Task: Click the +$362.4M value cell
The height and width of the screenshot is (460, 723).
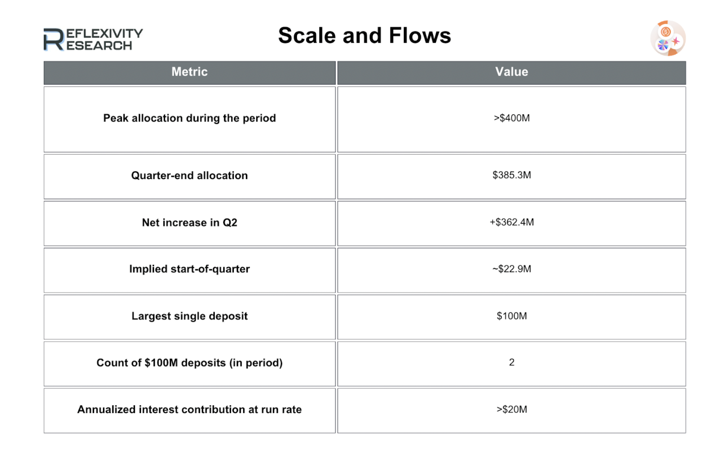Action: (511, 222)
